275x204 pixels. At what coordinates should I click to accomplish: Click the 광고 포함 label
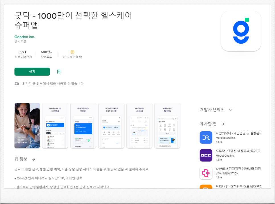[20, 41]
